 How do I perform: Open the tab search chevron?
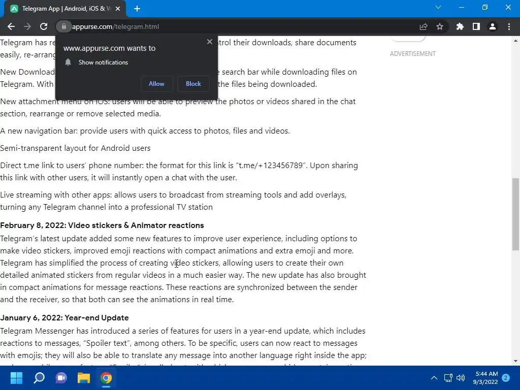[438, 7]
